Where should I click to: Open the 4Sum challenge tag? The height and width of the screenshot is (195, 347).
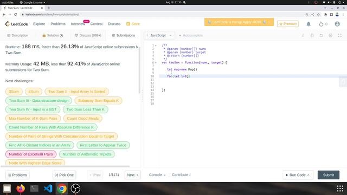(34, 92)
